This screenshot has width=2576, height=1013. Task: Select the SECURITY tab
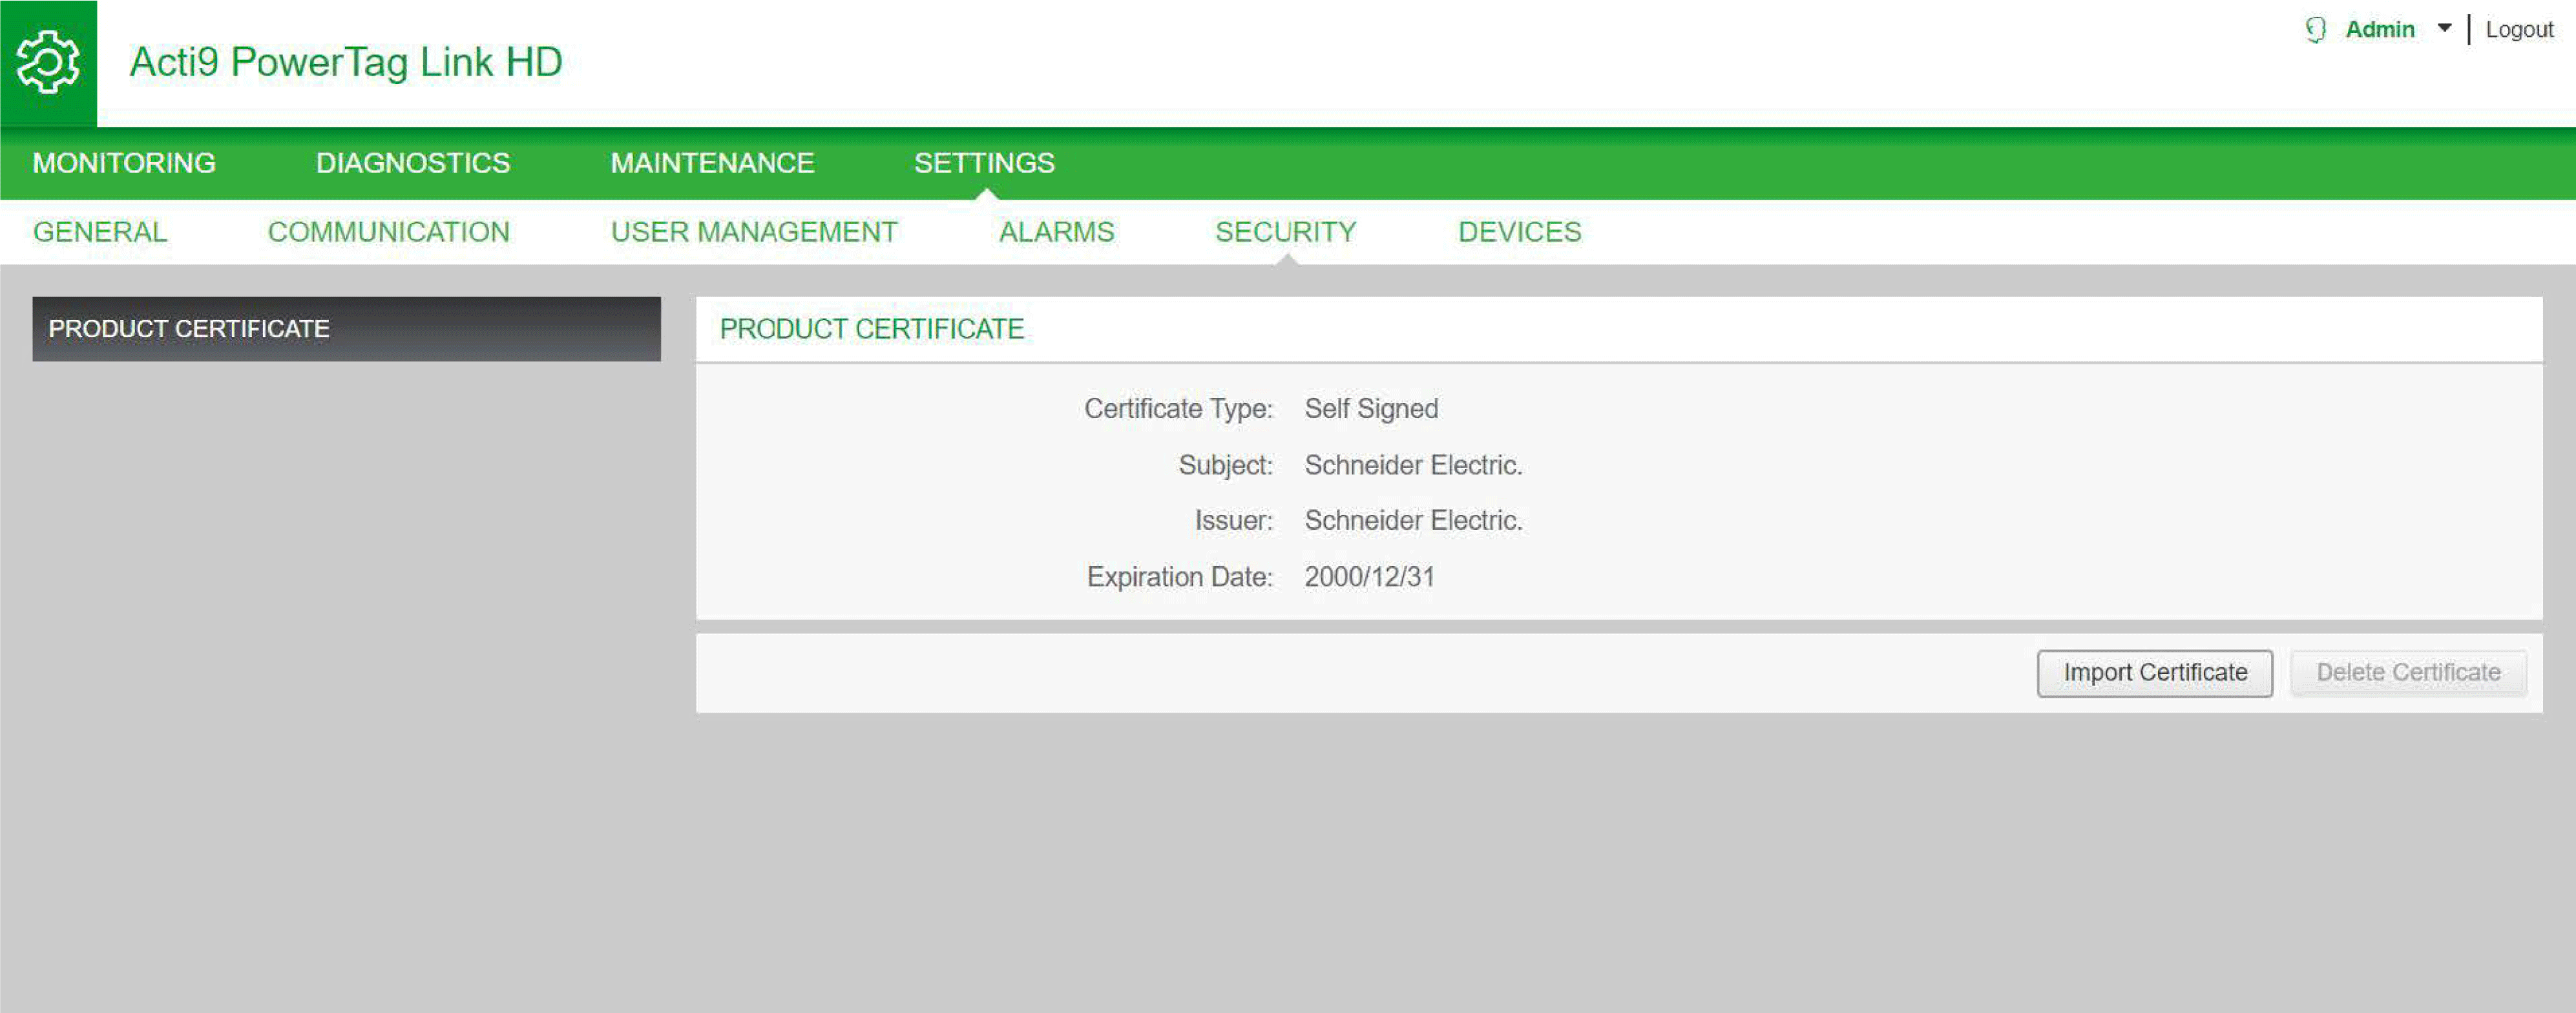(x=1285, y=232)
